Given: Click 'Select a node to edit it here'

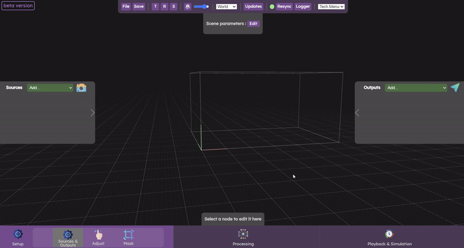Looking at the screenshot, I should (x=233, y=219).
